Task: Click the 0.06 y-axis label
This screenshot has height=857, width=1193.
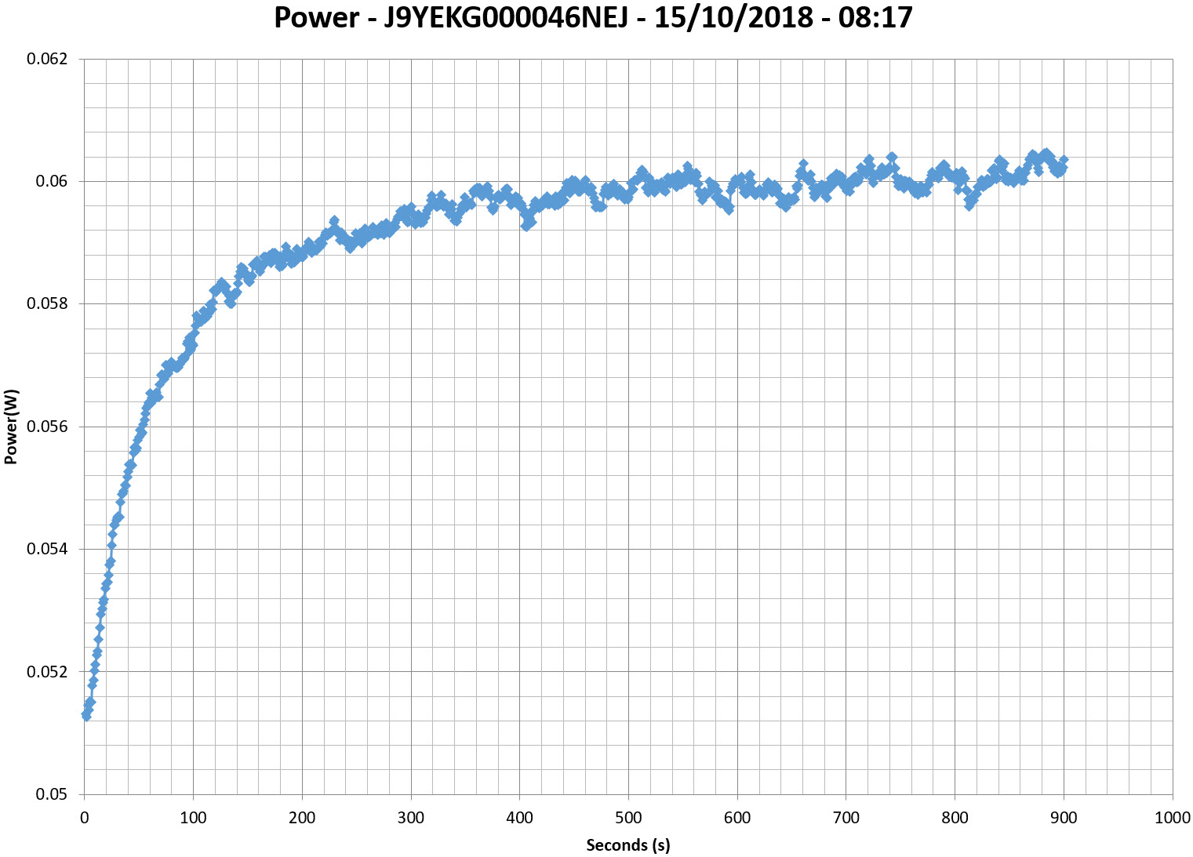Action: pos(52,181)
